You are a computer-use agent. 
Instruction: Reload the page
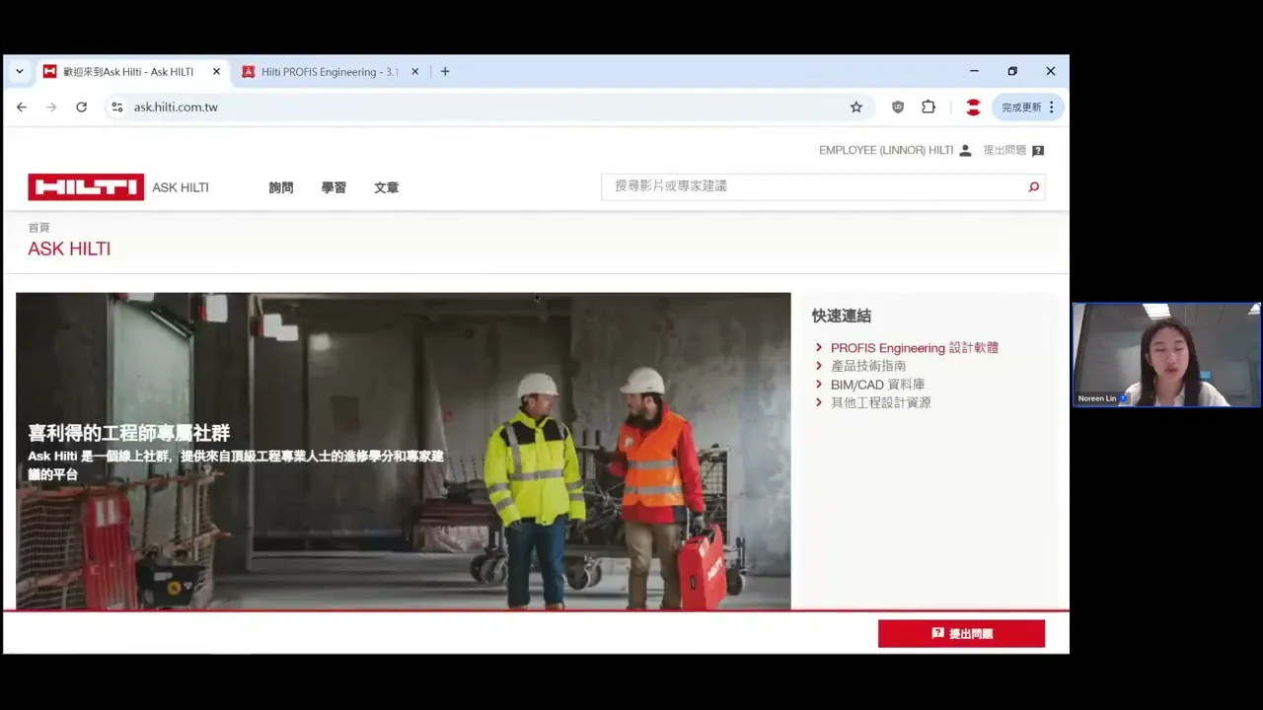coord(81,106)
